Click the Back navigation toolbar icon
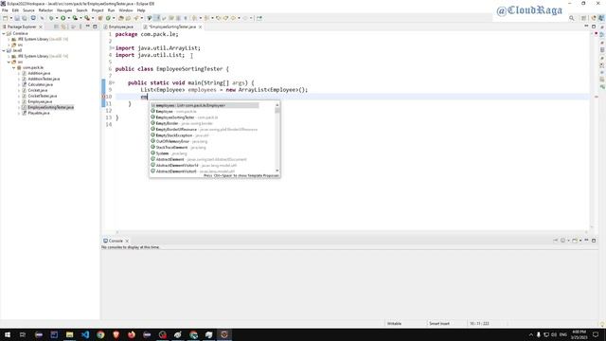 (x=233, y=18)
